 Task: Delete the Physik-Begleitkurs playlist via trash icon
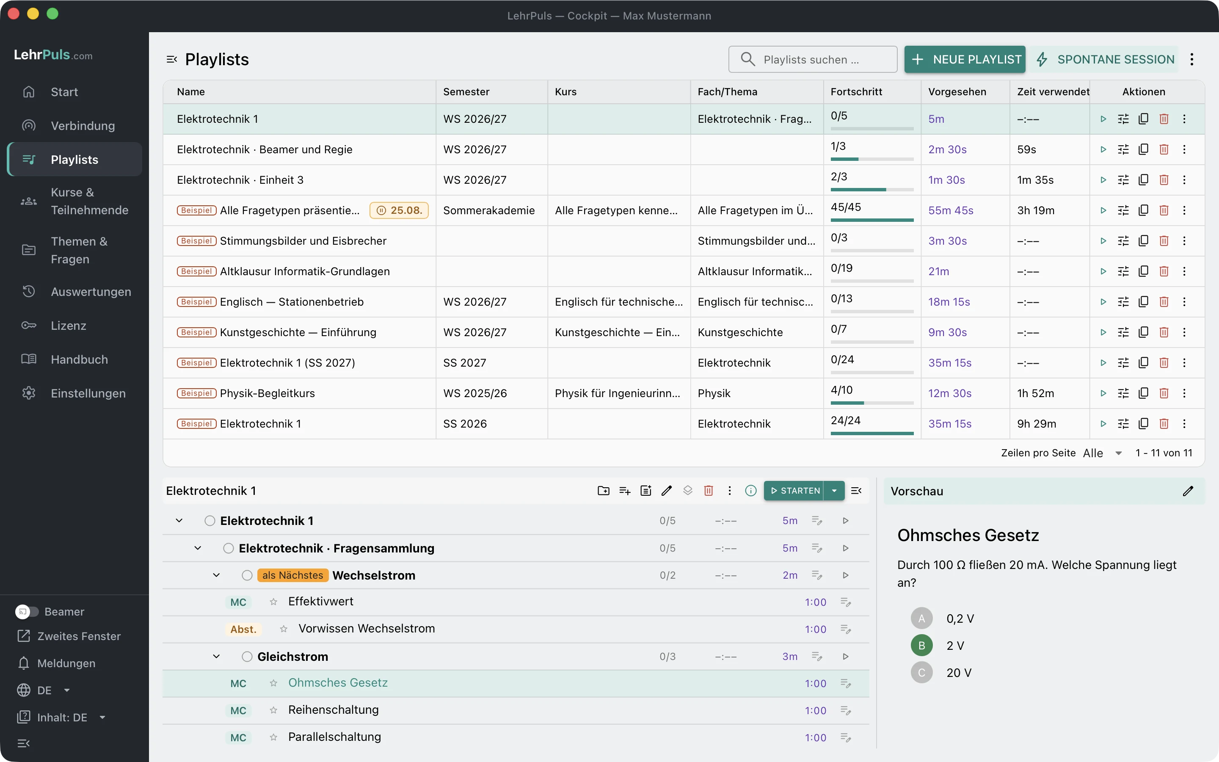[x=1164, y=394]
